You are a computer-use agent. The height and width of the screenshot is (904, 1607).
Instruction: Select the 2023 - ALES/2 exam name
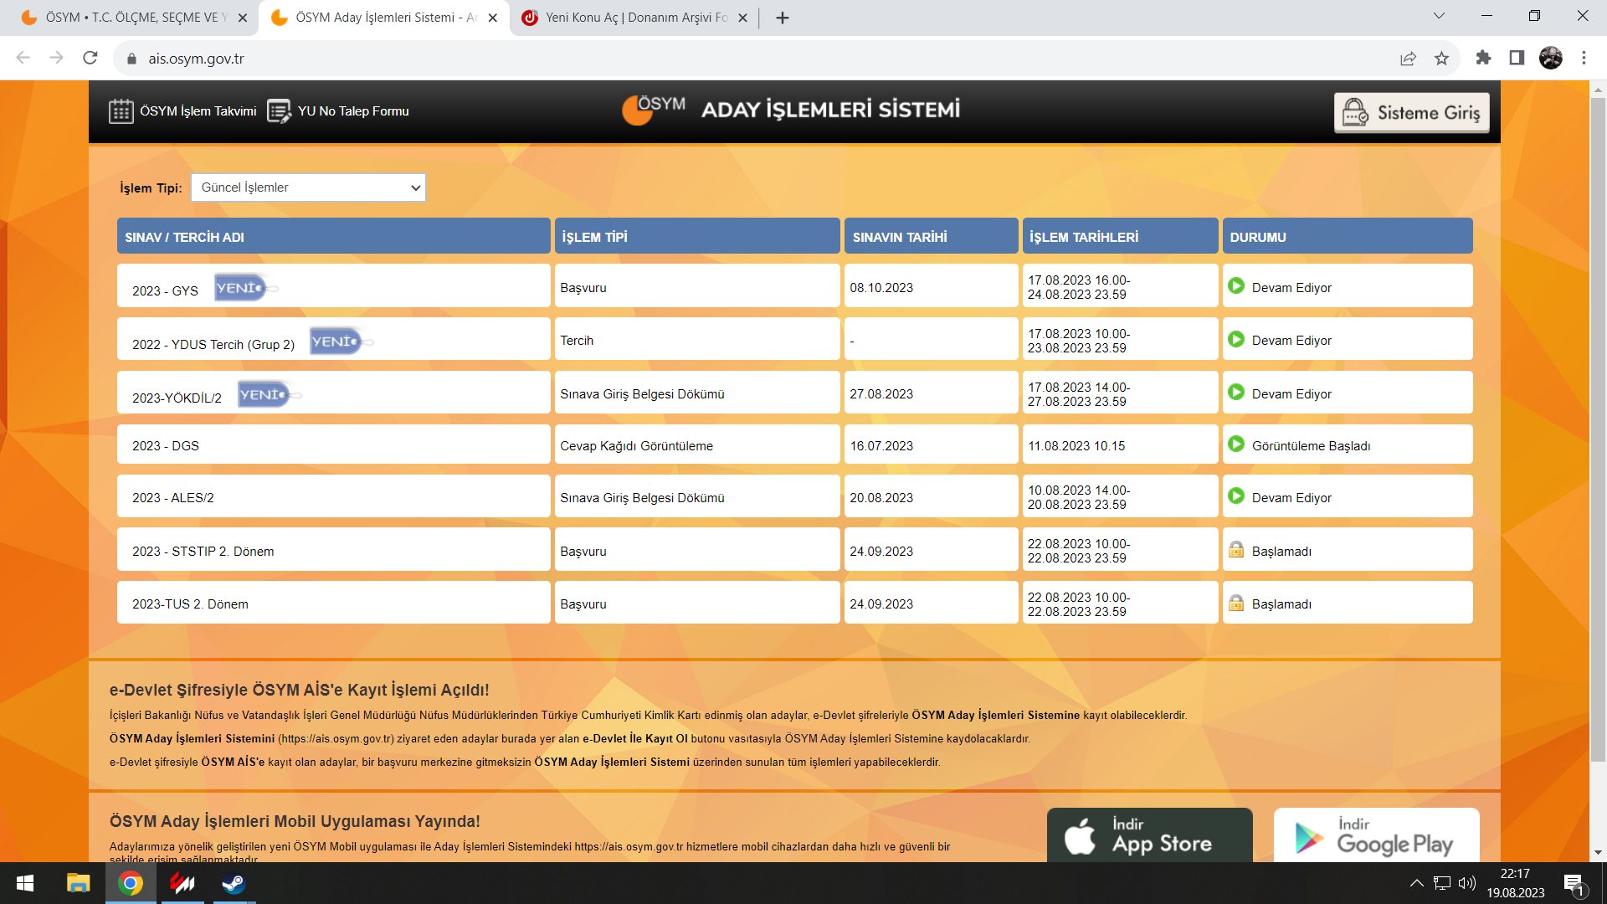[173, 498]
